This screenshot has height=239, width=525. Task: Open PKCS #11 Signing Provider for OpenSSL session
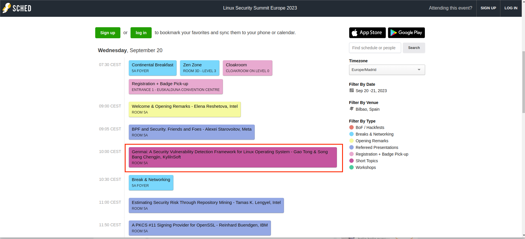click(200, 228)
